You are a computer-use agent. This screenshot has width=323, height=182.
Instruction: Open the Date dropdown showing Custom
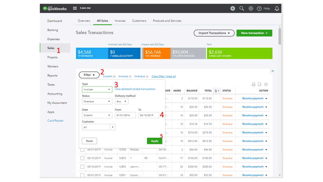(97, 115)
